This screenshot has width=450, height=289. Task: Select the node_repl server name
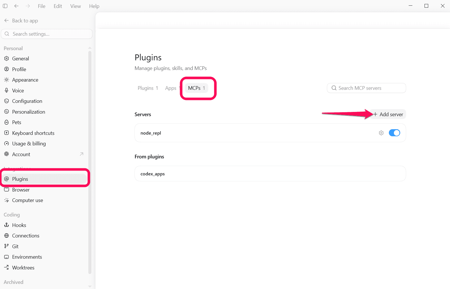coord(151,133)
